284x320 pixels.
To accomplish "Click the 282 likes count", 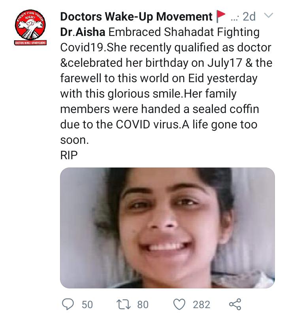I will (x=201, y=305).
